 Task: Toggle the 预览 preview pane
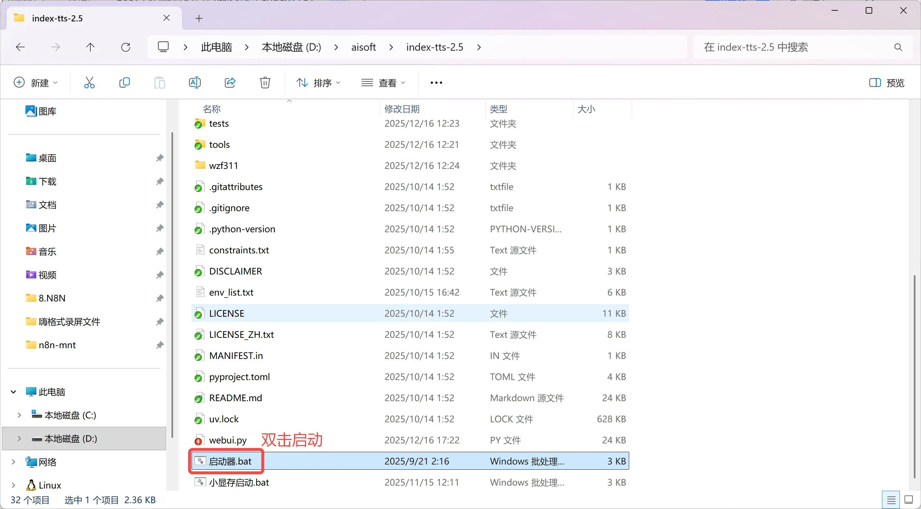click(887, 83)
